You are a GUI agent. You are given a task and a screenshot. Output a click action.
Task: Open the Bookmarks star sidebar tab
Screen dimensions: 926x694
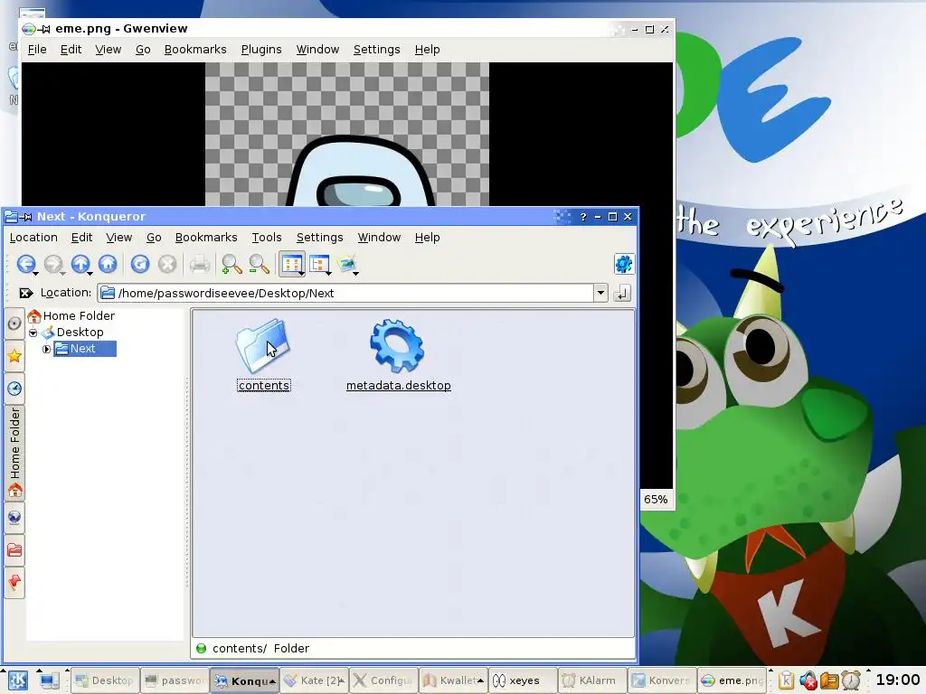(x=14, y=356)
